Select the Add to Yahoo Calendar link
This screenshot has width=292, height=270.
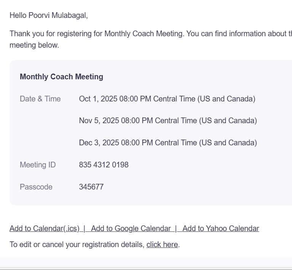(221, 228)
